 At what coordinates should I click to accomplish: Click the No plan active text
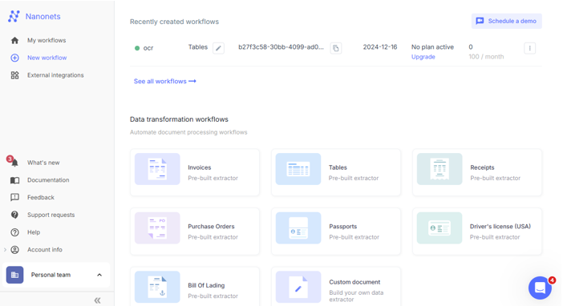(x=432, y=47)
